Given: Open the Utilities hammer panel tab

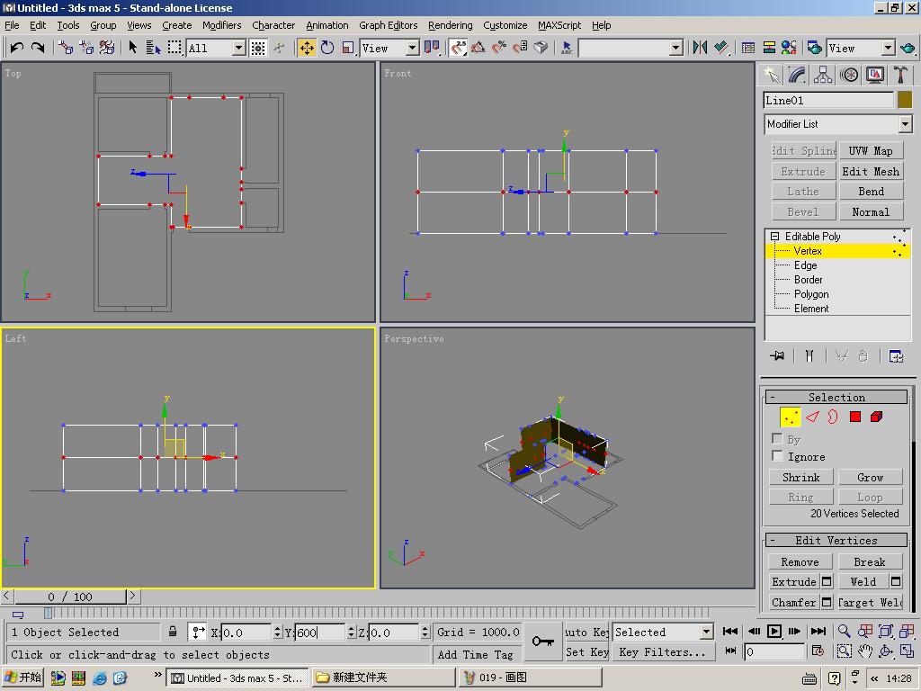Looking at the screenshot, I should pyautogui.click(x=901, y=75).
